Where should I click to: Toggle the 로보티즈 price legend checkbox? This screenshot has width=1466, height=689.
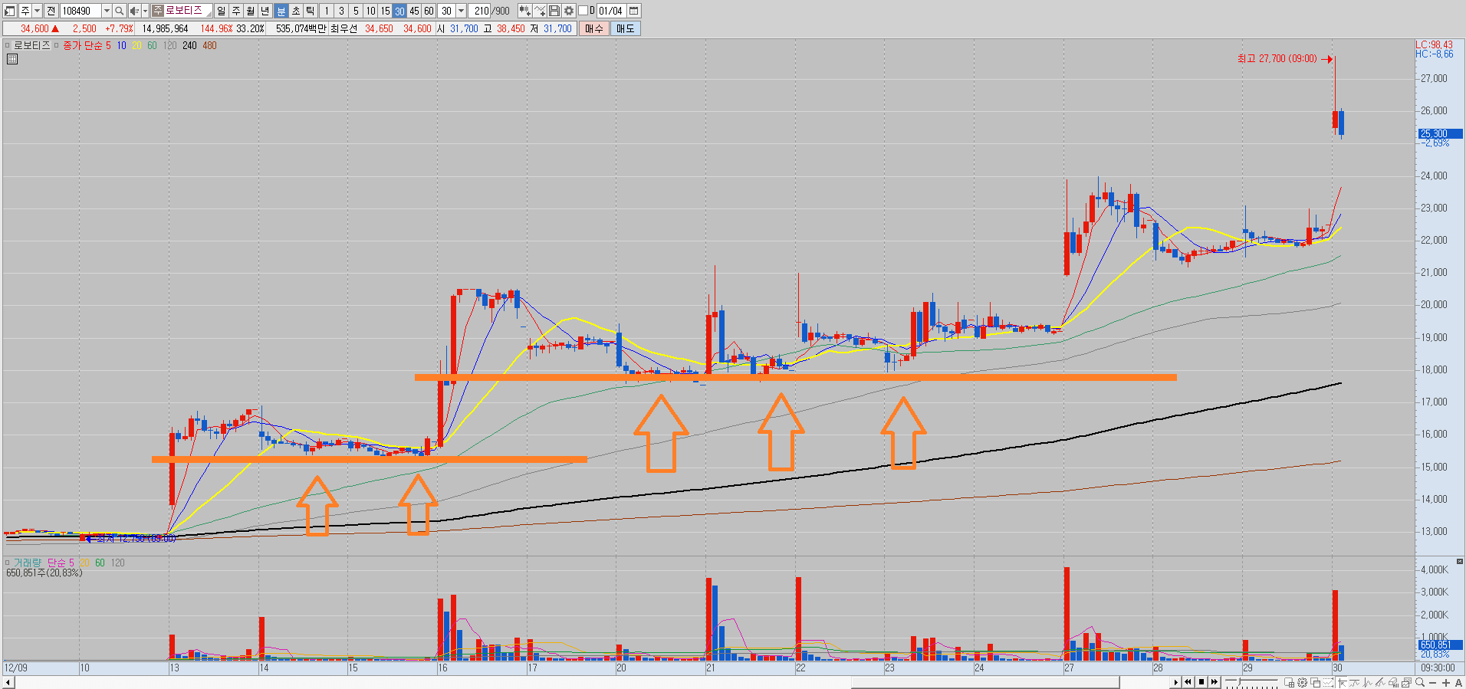pos(8,45)
